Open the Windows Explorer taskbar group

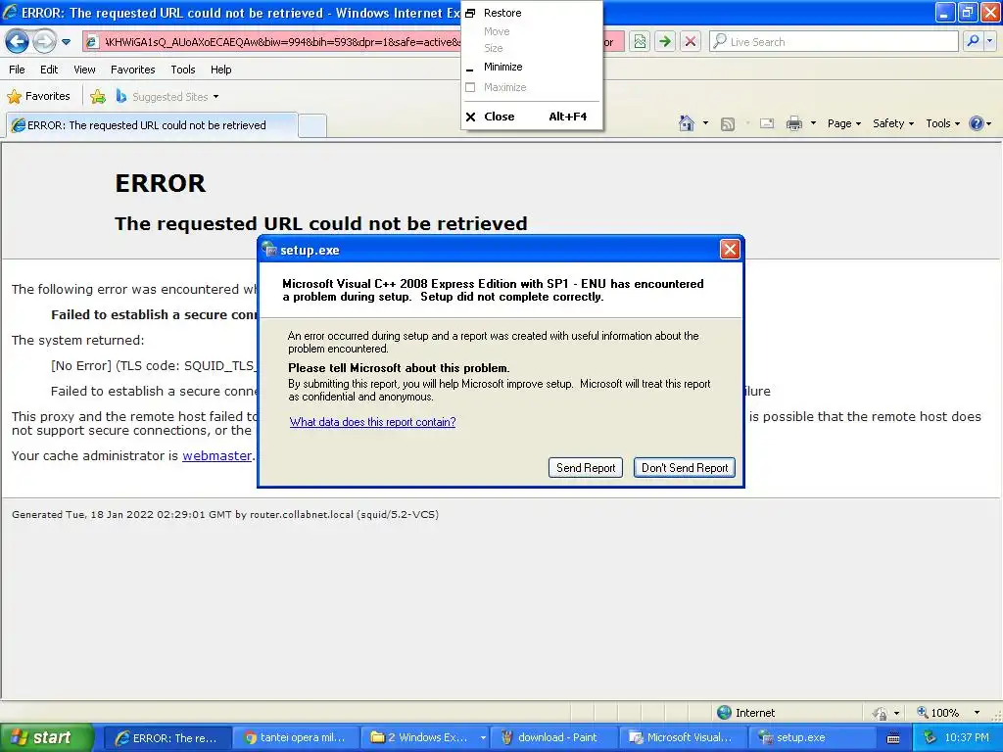click(x=425, y=737)
